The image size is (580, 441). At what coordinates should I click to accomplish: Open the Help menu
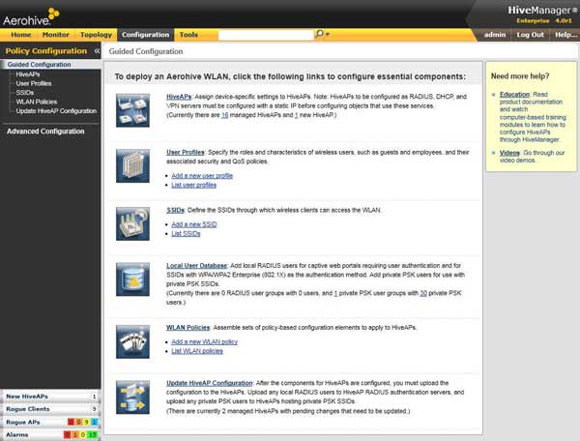click(x=565, y=35)
